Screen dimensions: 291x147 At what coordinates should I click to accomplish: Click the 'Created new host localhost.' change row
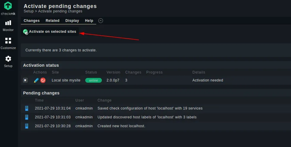(x=156, y=126)
